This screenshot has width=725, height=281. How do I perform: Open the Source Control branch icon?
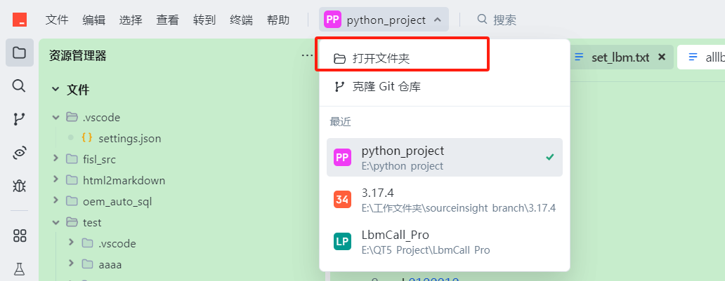[19, 119]
